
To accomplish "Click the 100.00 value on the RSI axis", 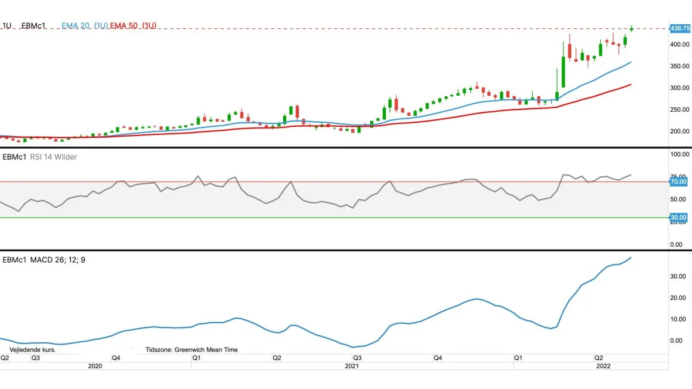I will [x=679, y=154].
